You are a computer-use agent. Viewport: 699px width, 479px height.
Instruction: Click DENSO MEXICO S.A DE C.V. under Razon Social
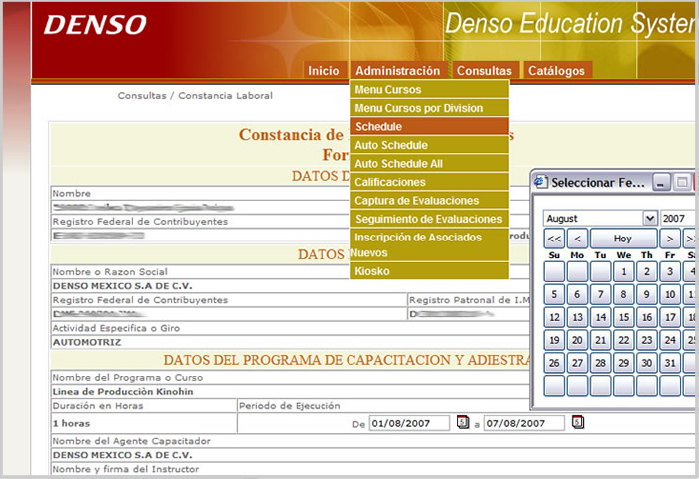tap(122, 286)
